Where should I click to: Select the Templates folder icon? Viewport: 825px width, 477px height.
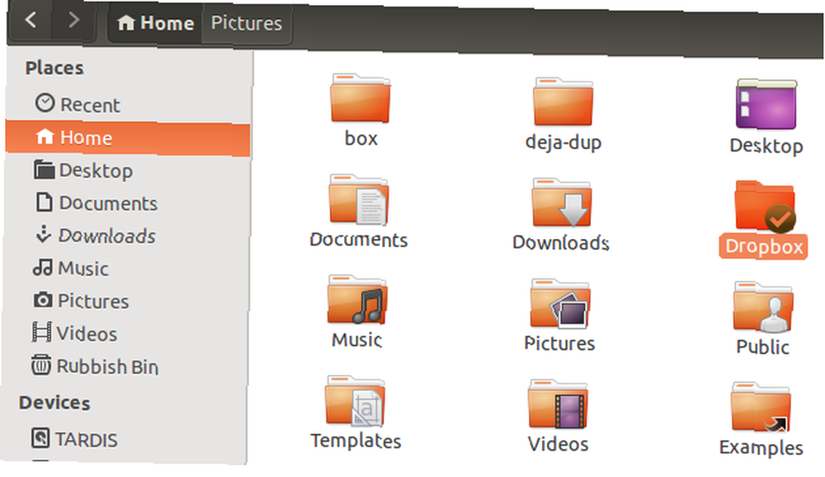click(355, 400)
